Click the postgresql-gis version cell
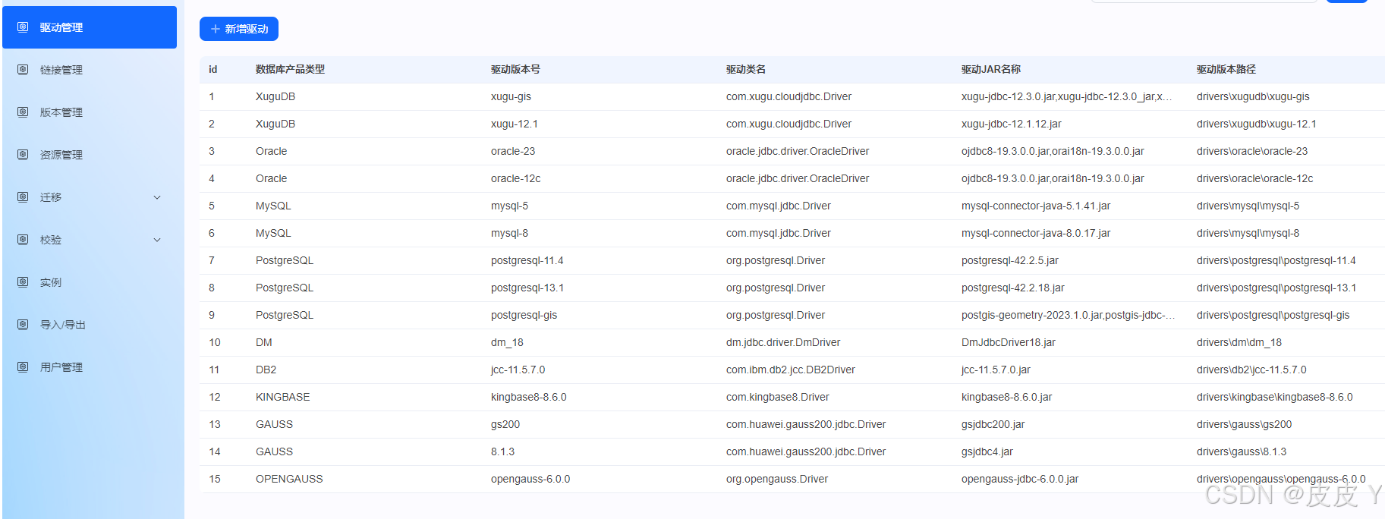This screenshot has width=1385, height=519. pos(524,315)
